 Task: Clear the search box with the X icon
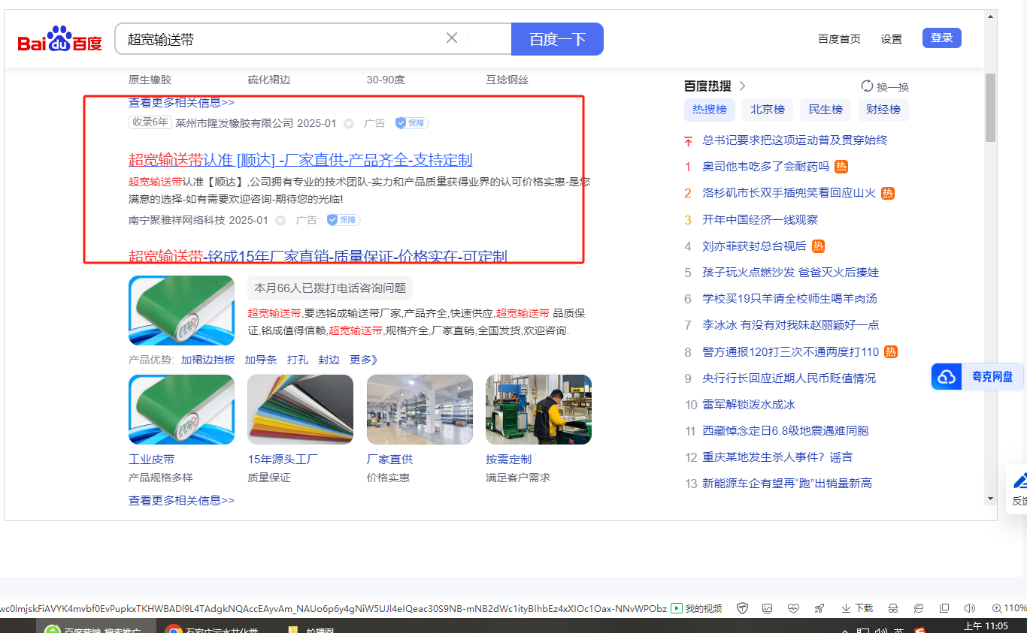(452, 38)
